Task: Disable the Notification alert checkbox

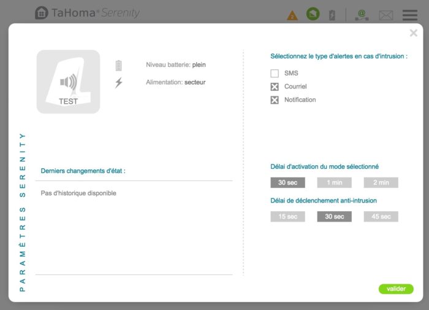Action: click(275, 99)
